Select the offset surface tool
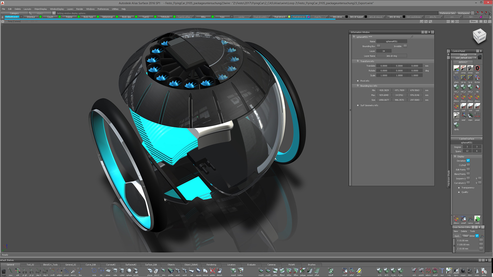The width and height of the screenshot is (493, 277). click(317, 271)
